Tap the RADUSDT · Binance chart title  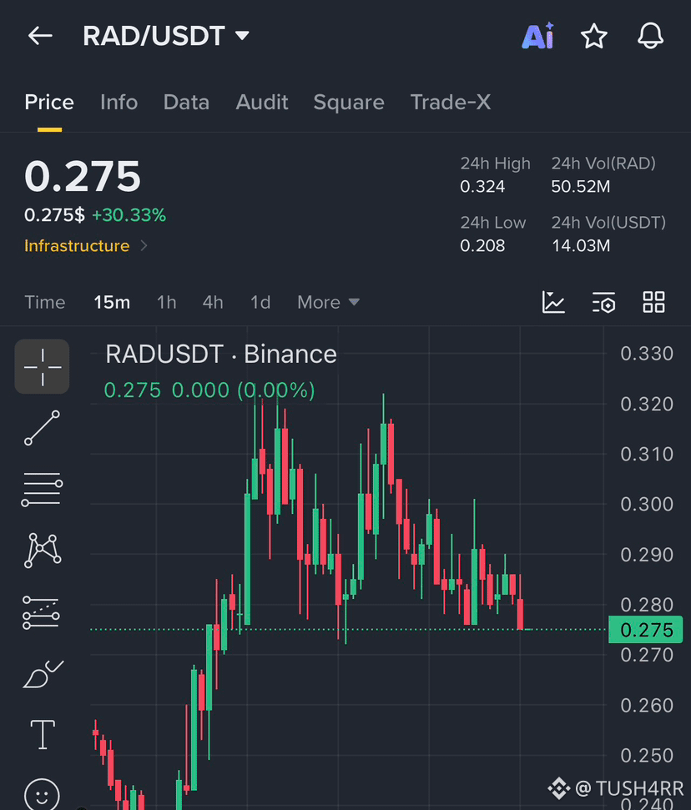point(221,355)
